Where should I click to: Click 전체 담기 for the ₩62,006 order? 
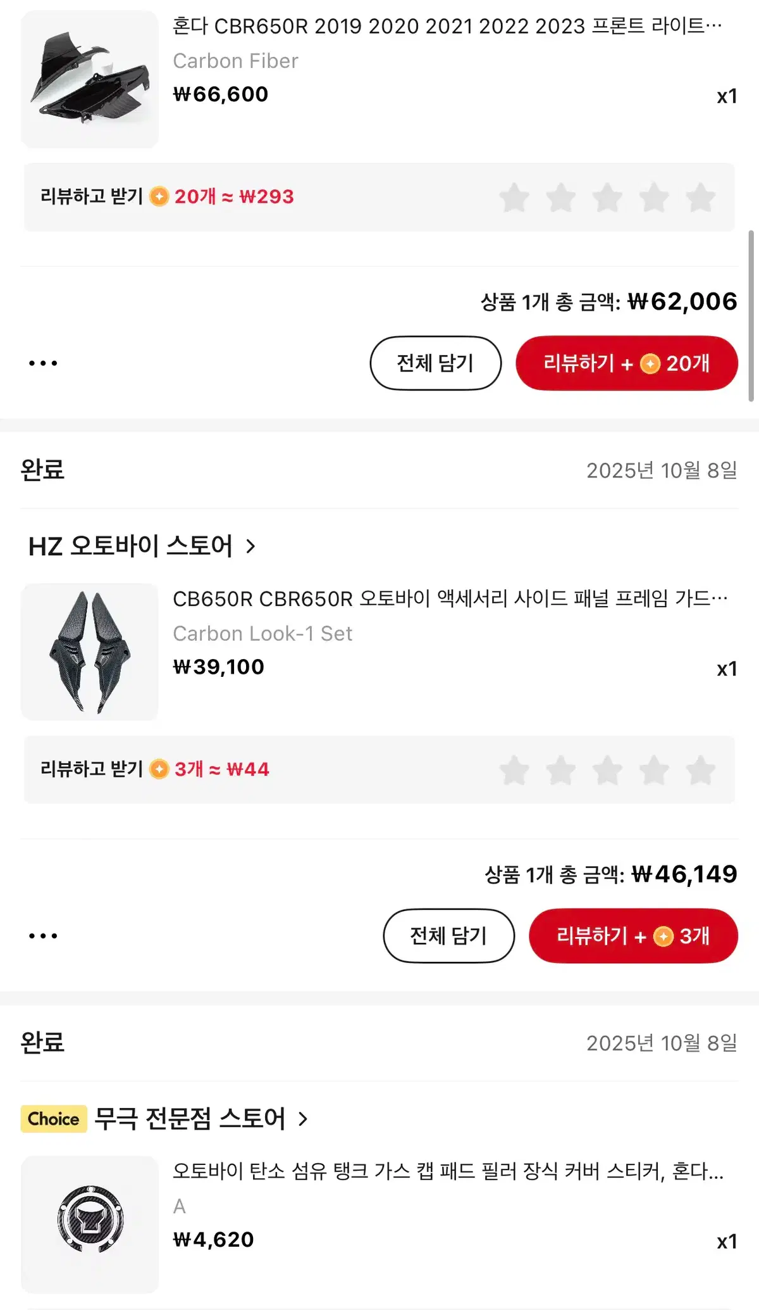[x=435, y=363]
